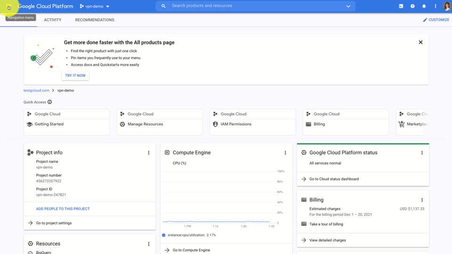Click the Quick Access info icon
Viewport: 452px width, 254px height.
coord(50,102)
